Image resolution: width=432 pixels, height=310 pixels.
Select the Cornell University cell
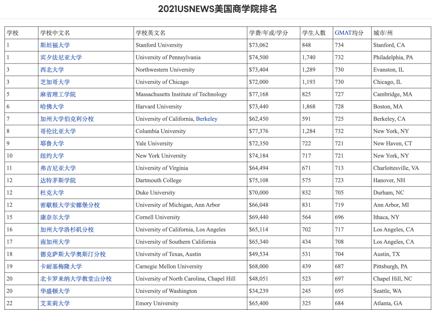click(x=190, y=217)
